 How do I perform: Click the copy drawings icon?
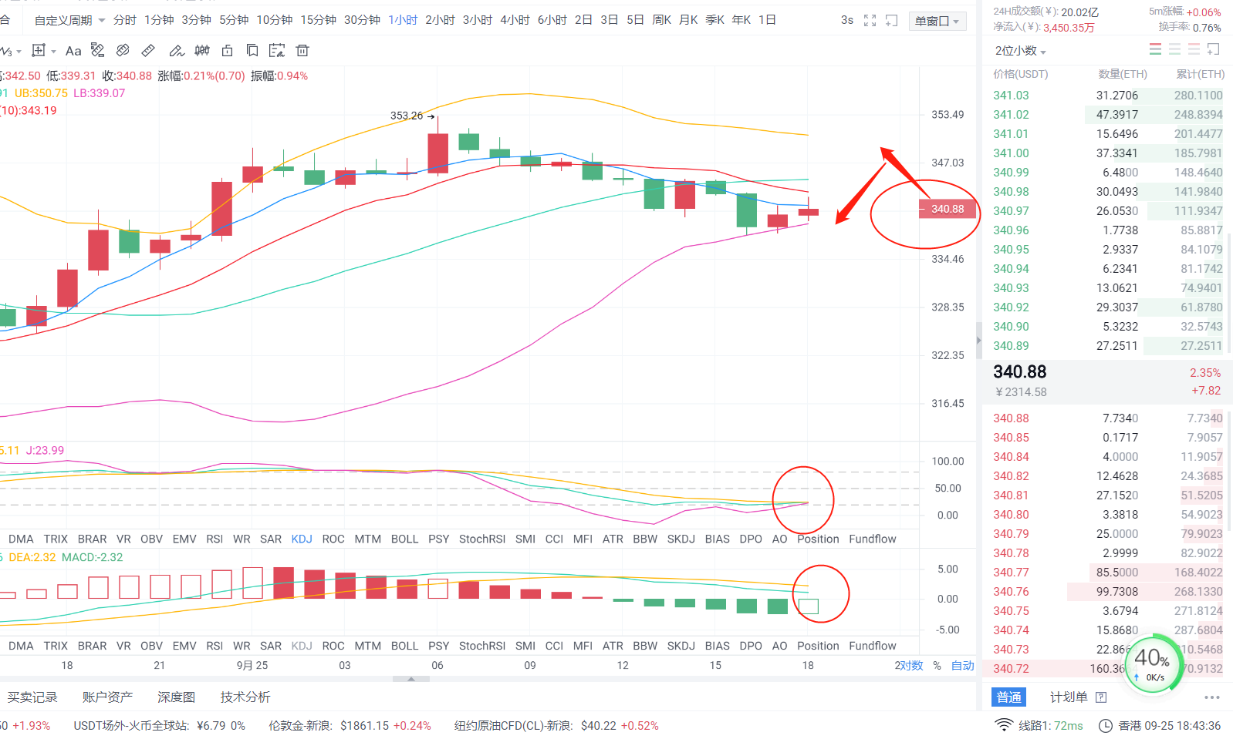252,51
